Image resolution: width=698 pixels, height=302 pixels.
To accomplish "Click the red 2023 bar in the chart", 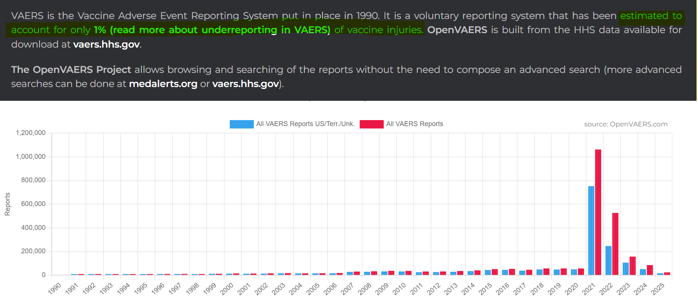I will [632, 266].
